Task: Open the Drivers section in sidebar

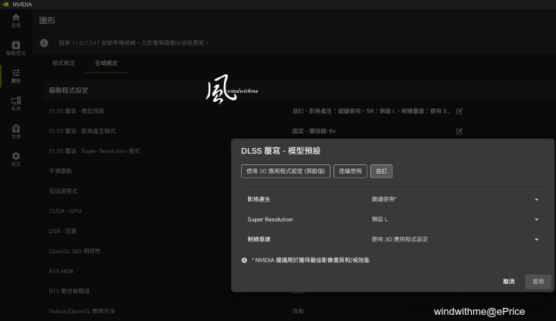Action: (16, 48)
